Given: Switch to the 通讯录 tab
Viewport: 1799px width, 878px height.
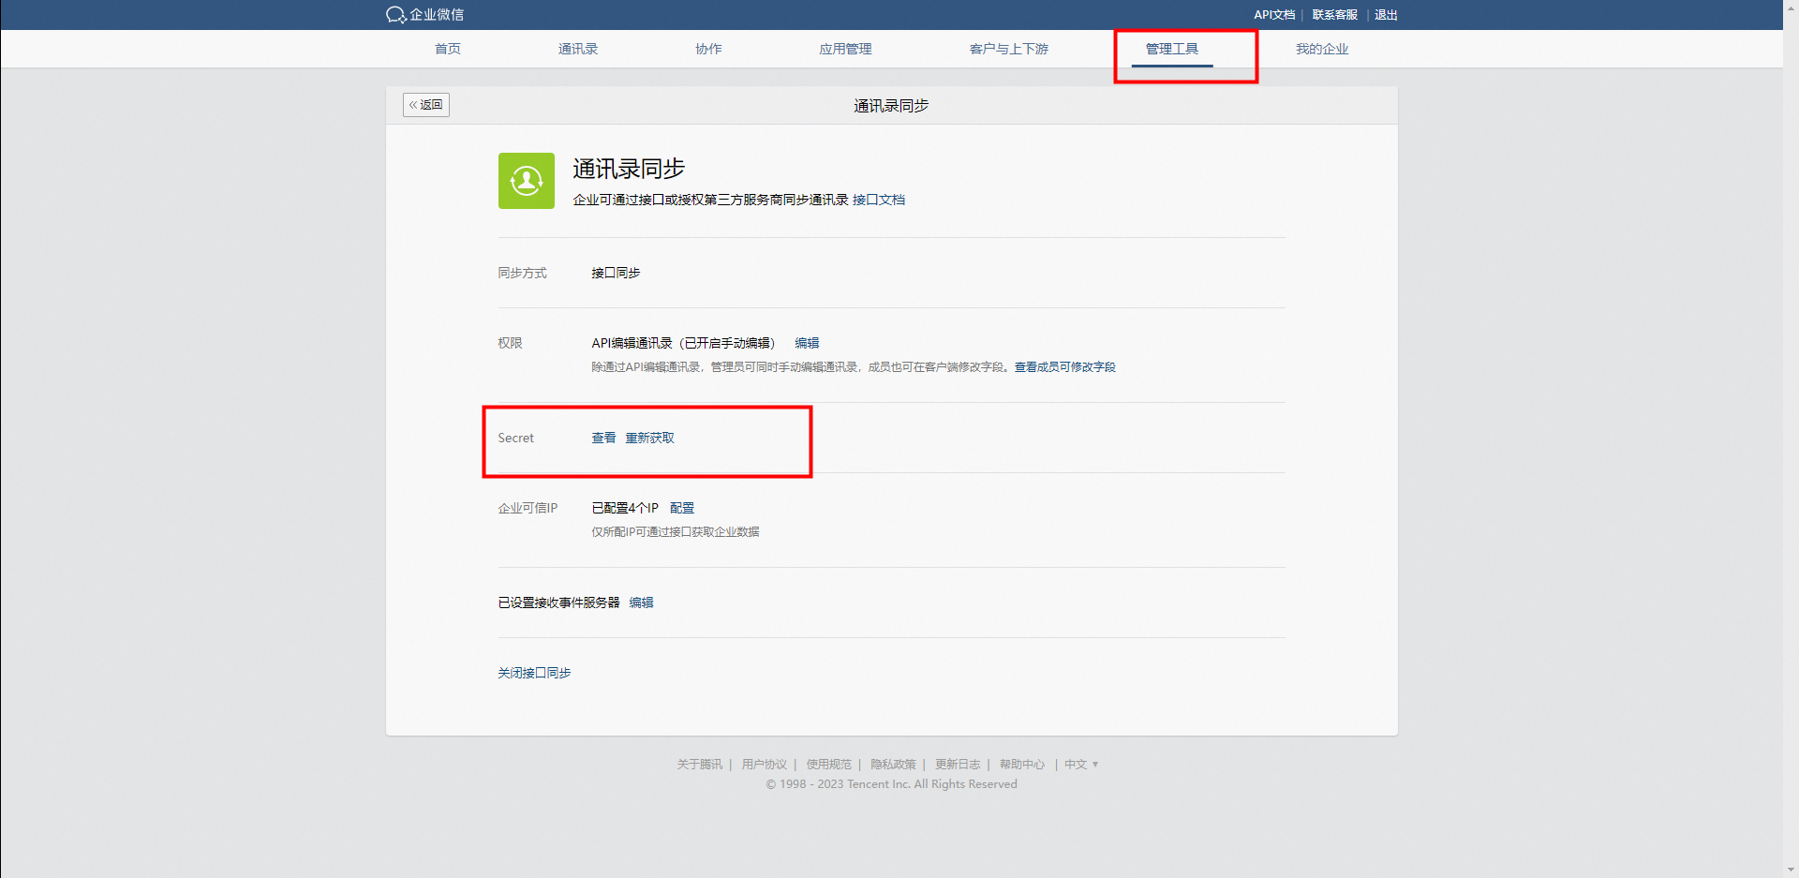Looking at the screenshot, I should (x=577, y=49).
